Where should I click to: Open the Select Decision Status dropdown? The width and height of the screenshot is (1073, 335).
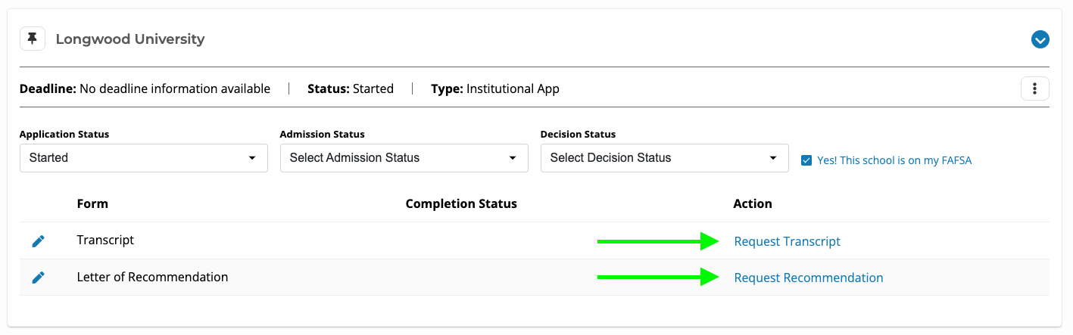(x=664, y=158)
